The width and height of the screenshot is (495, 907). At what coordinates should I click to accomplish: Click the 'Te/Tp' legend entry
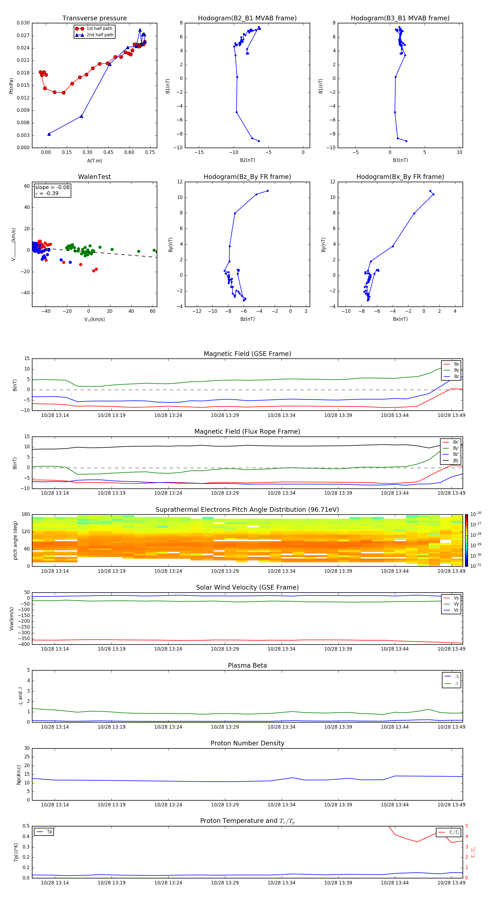coord(449,832)
